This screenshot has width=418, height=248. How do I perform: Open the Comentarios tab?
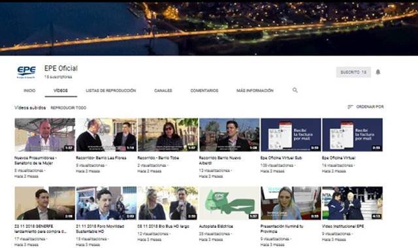pyautogui.click(x=204, y=91)
